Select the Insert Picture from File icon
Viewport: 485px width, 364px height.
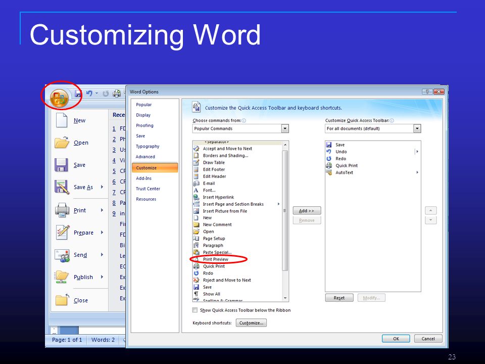point(196,211)
